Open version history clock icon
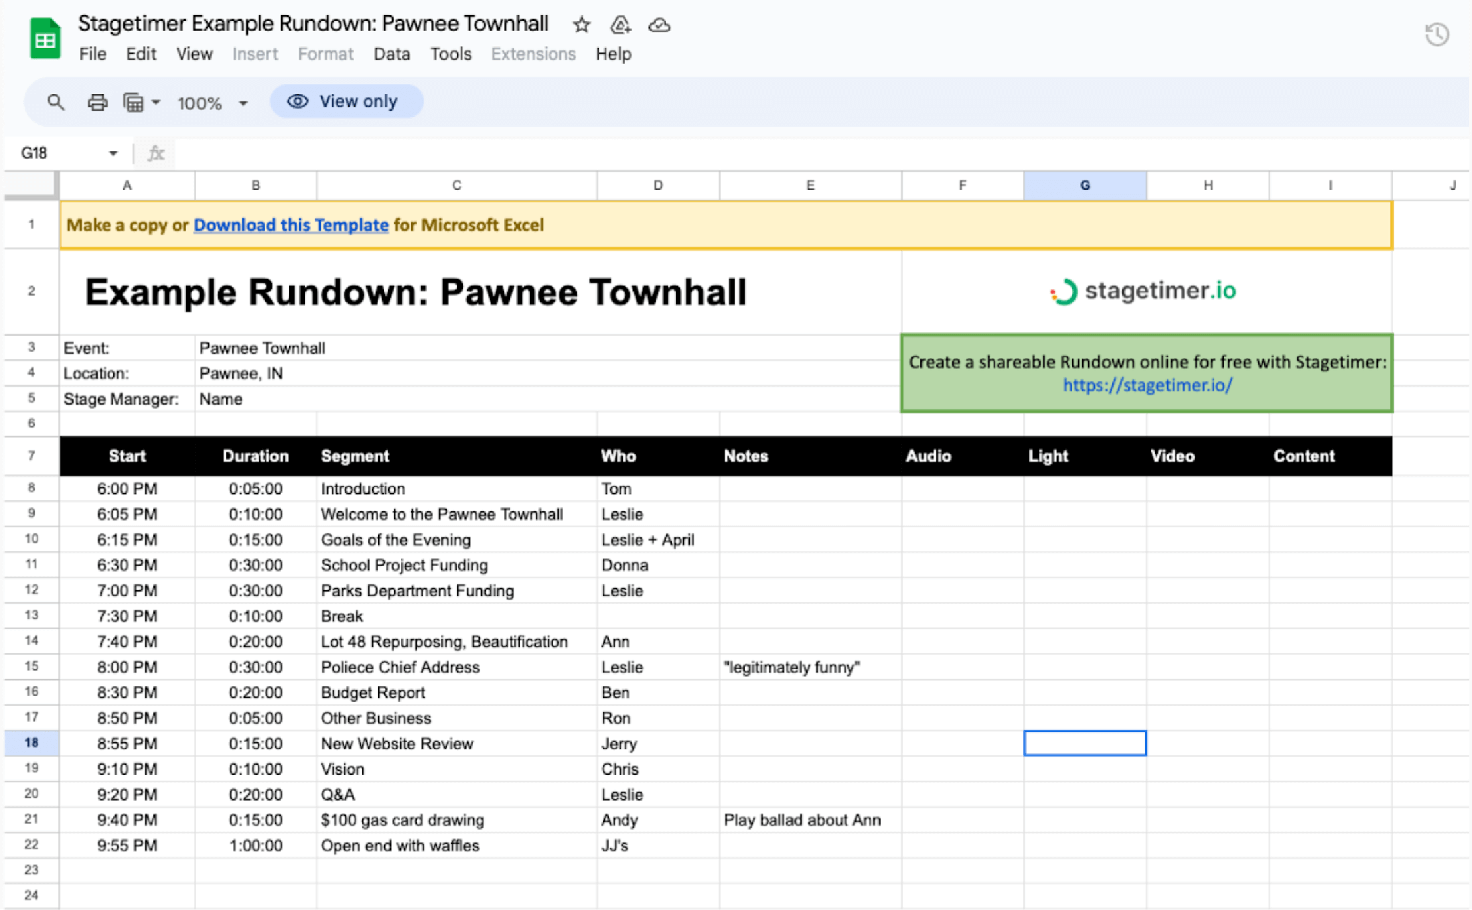This screenshot has height=910, width=1472. coord(1437,34)
